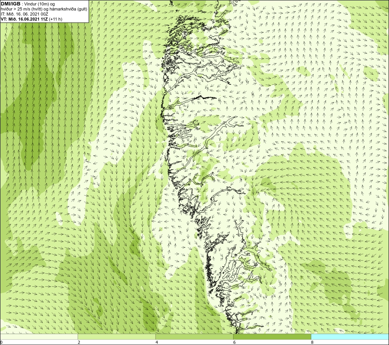Click the legend value '2'
This screenshot has height=345, width=389.
79,343
